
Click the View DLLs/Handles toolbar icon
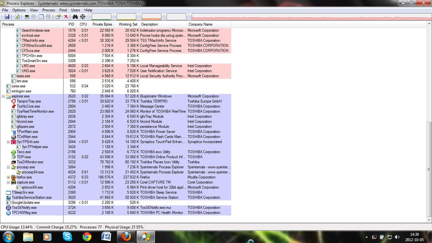pos(48,17)
